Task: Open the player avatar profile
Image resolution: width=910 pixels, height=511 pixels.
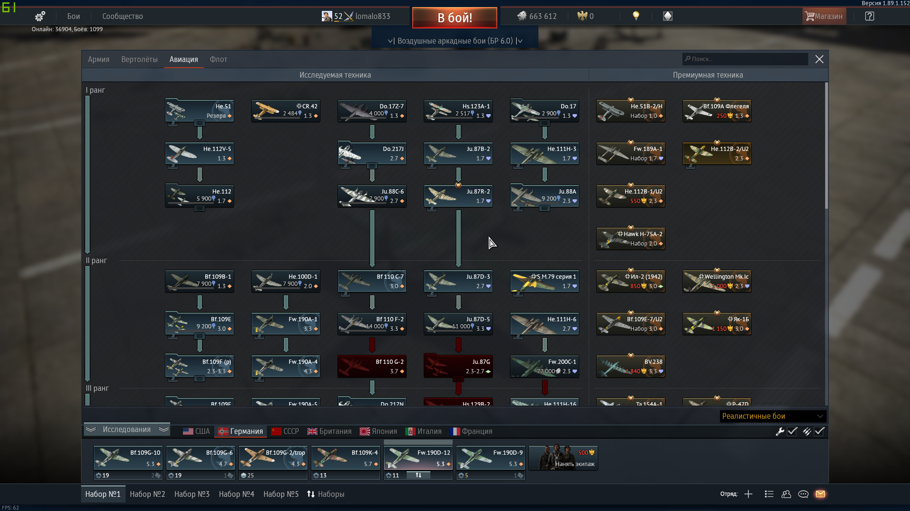Action: coord(327,16)
